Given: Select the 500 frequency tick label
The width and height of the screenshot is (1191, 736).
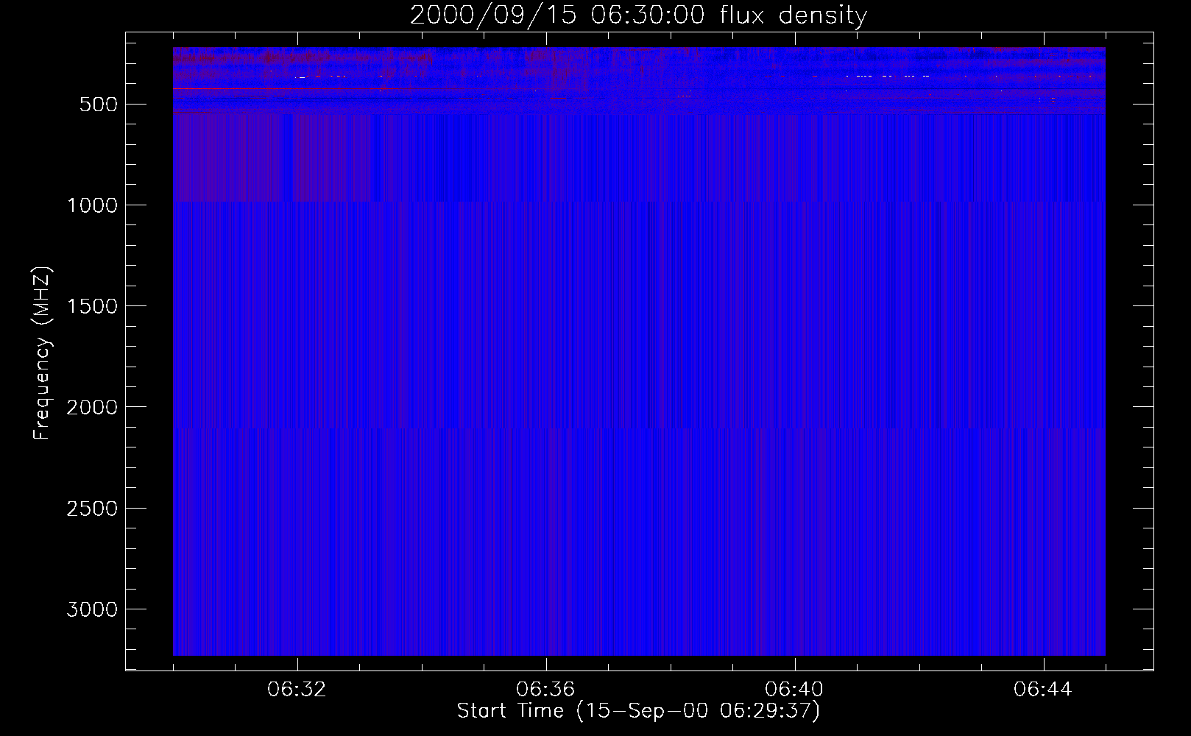Looking at the screenshot, I should 99,105.
